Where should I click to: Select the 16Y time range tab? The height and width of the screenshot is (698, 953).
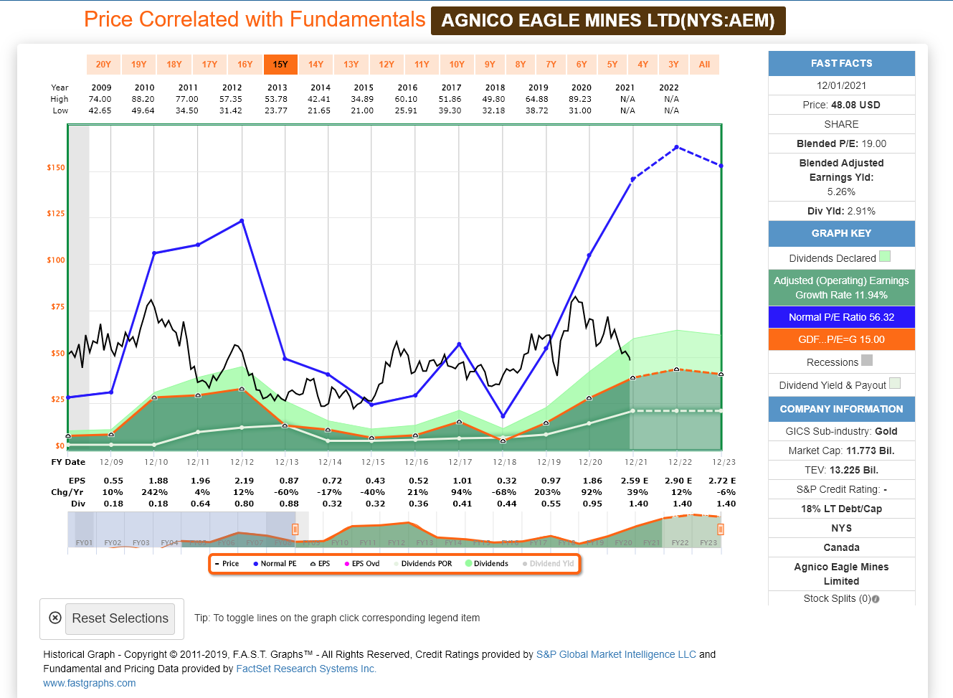[245, 65]
